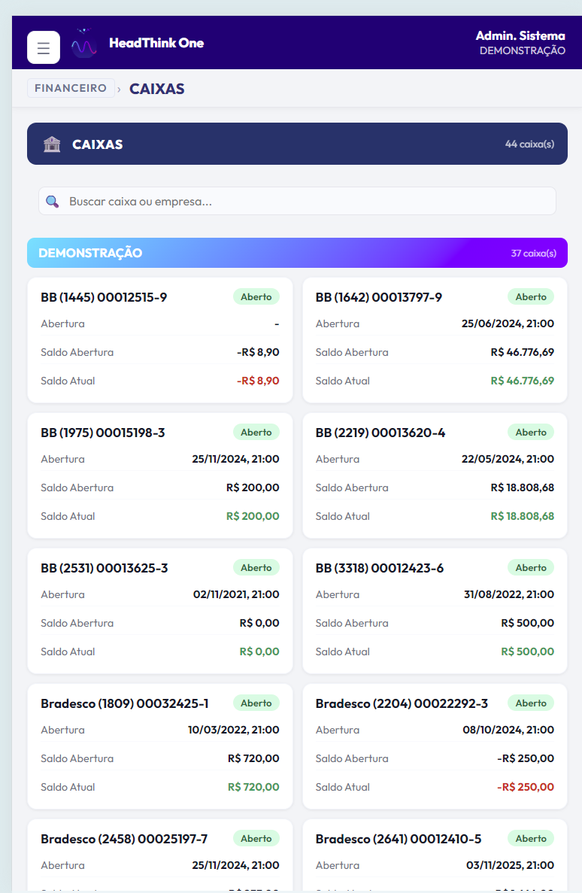Click the 31/08/2022, 21:00 opening date

coord(509,594)
